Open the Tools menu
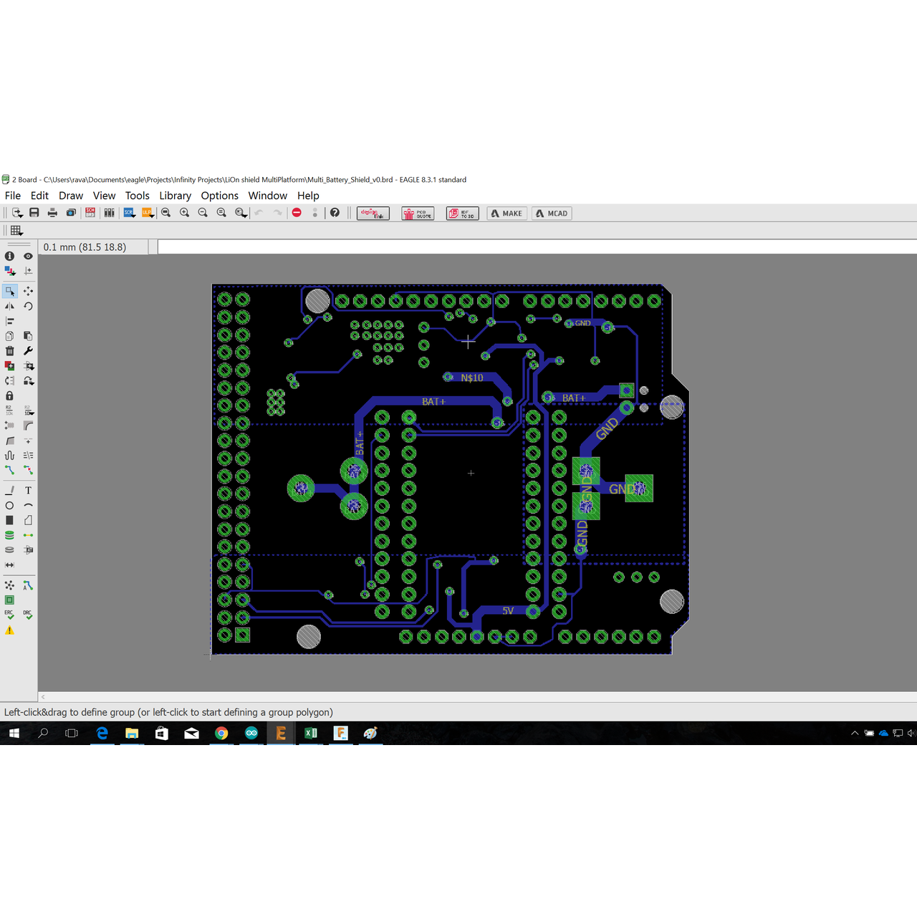 coord(137,196)
